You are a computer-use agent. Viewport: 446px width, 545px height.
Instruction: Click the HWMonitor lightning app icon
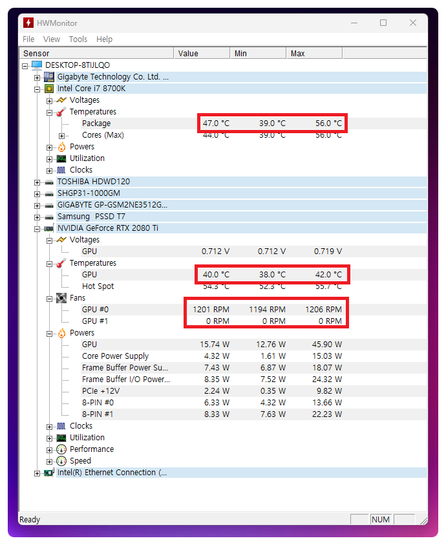tap(28, 23)
